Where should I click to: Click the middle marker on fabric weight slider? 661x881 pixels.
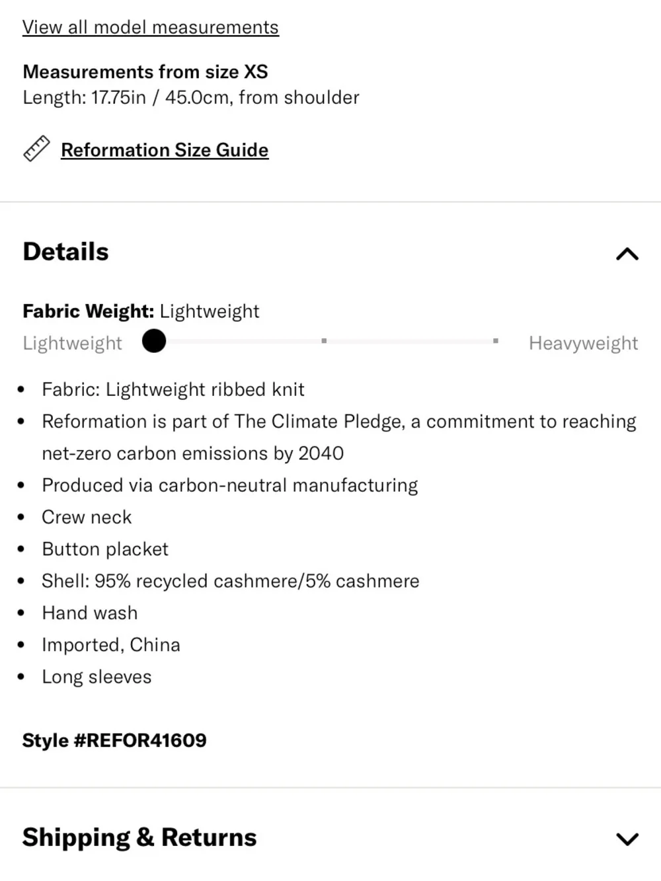pyautogui.click(x=324, y=341)
